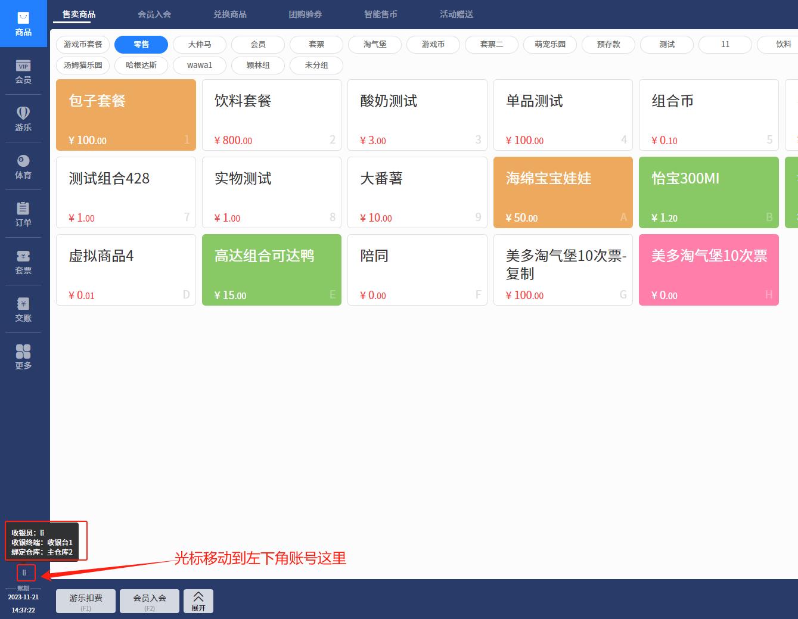
Task: Add 怡宝300Ml product card
Action: [709, 192]
